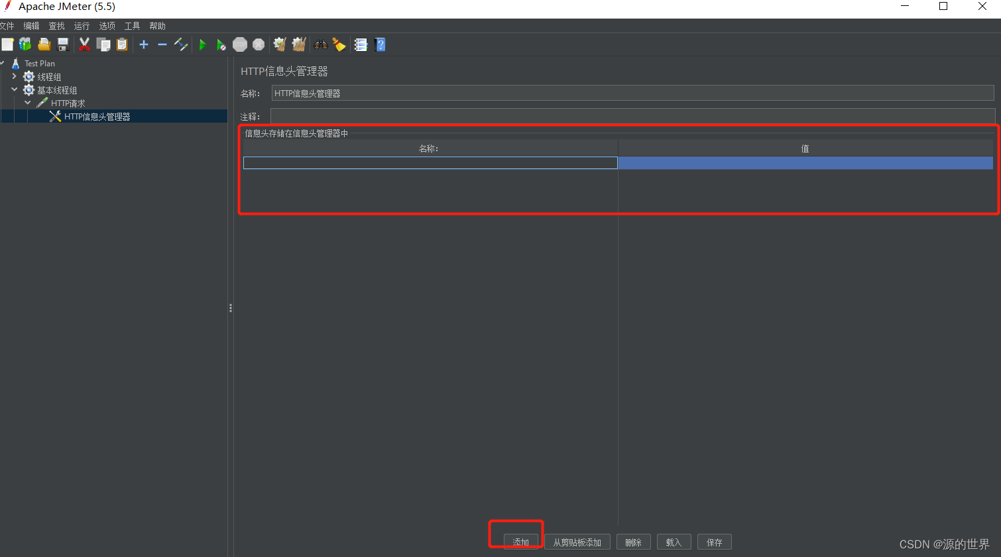Open Help with the question mark icon
1001x557 pixels.
tap(380, 44)
